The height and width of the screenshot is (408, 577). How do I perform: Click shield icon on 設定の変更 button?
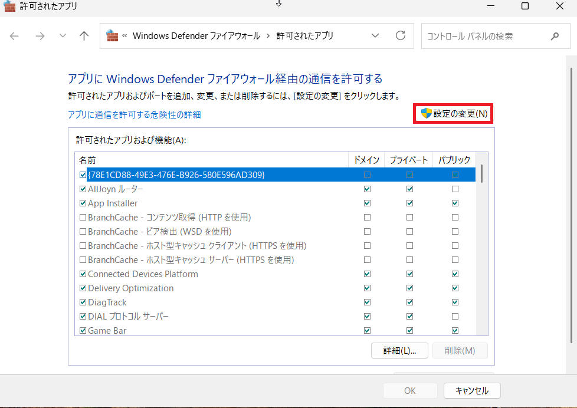pos(426,113)
